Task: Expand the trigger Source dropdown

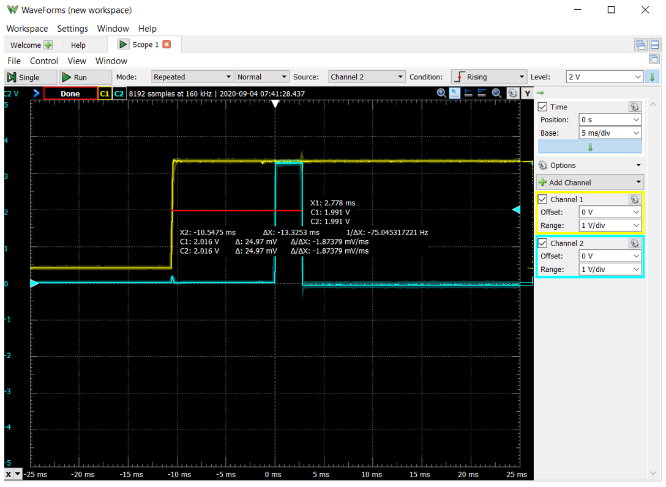Action: coord(366,77)
